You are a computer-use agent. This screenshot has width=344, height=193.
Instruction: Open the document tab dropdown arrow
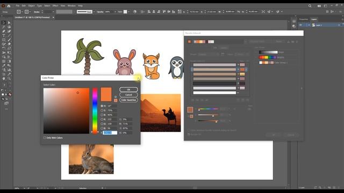click(x=53, y=18)
